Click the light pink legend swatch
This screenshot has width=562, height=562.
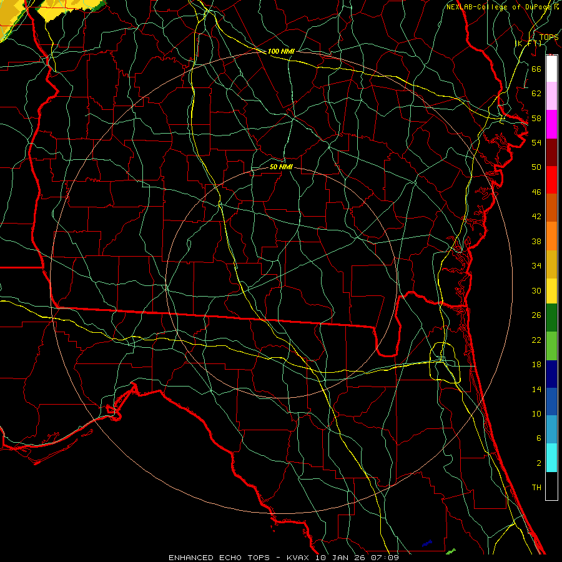[551, 96]
